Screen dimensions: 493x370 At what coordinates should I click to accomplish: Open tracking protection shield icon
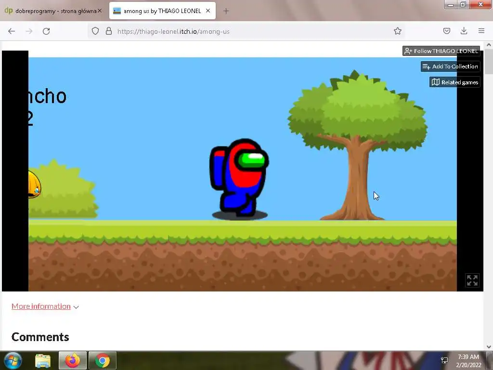pyautogui.click(x=95, y=31)
